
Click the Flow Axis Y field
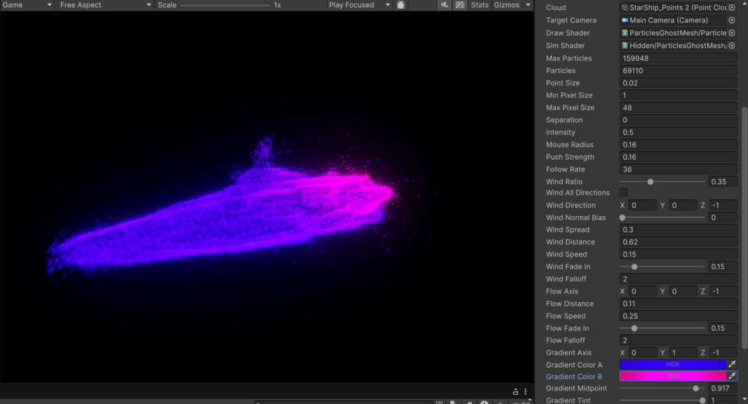683,291
